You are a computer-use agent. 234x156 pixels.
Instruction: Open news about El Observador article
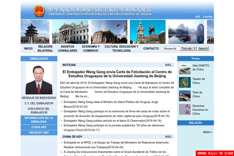point(113,121)
